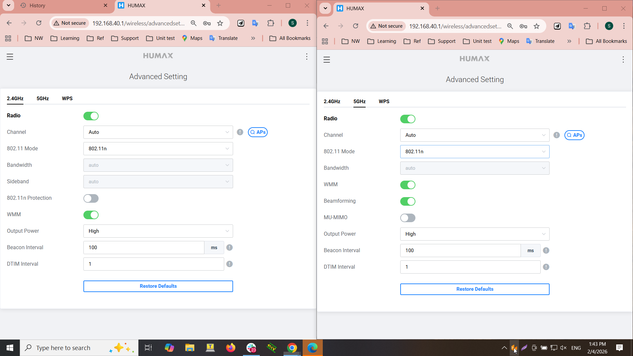Switch to 5GHz tab in left window

click(43, 99)
